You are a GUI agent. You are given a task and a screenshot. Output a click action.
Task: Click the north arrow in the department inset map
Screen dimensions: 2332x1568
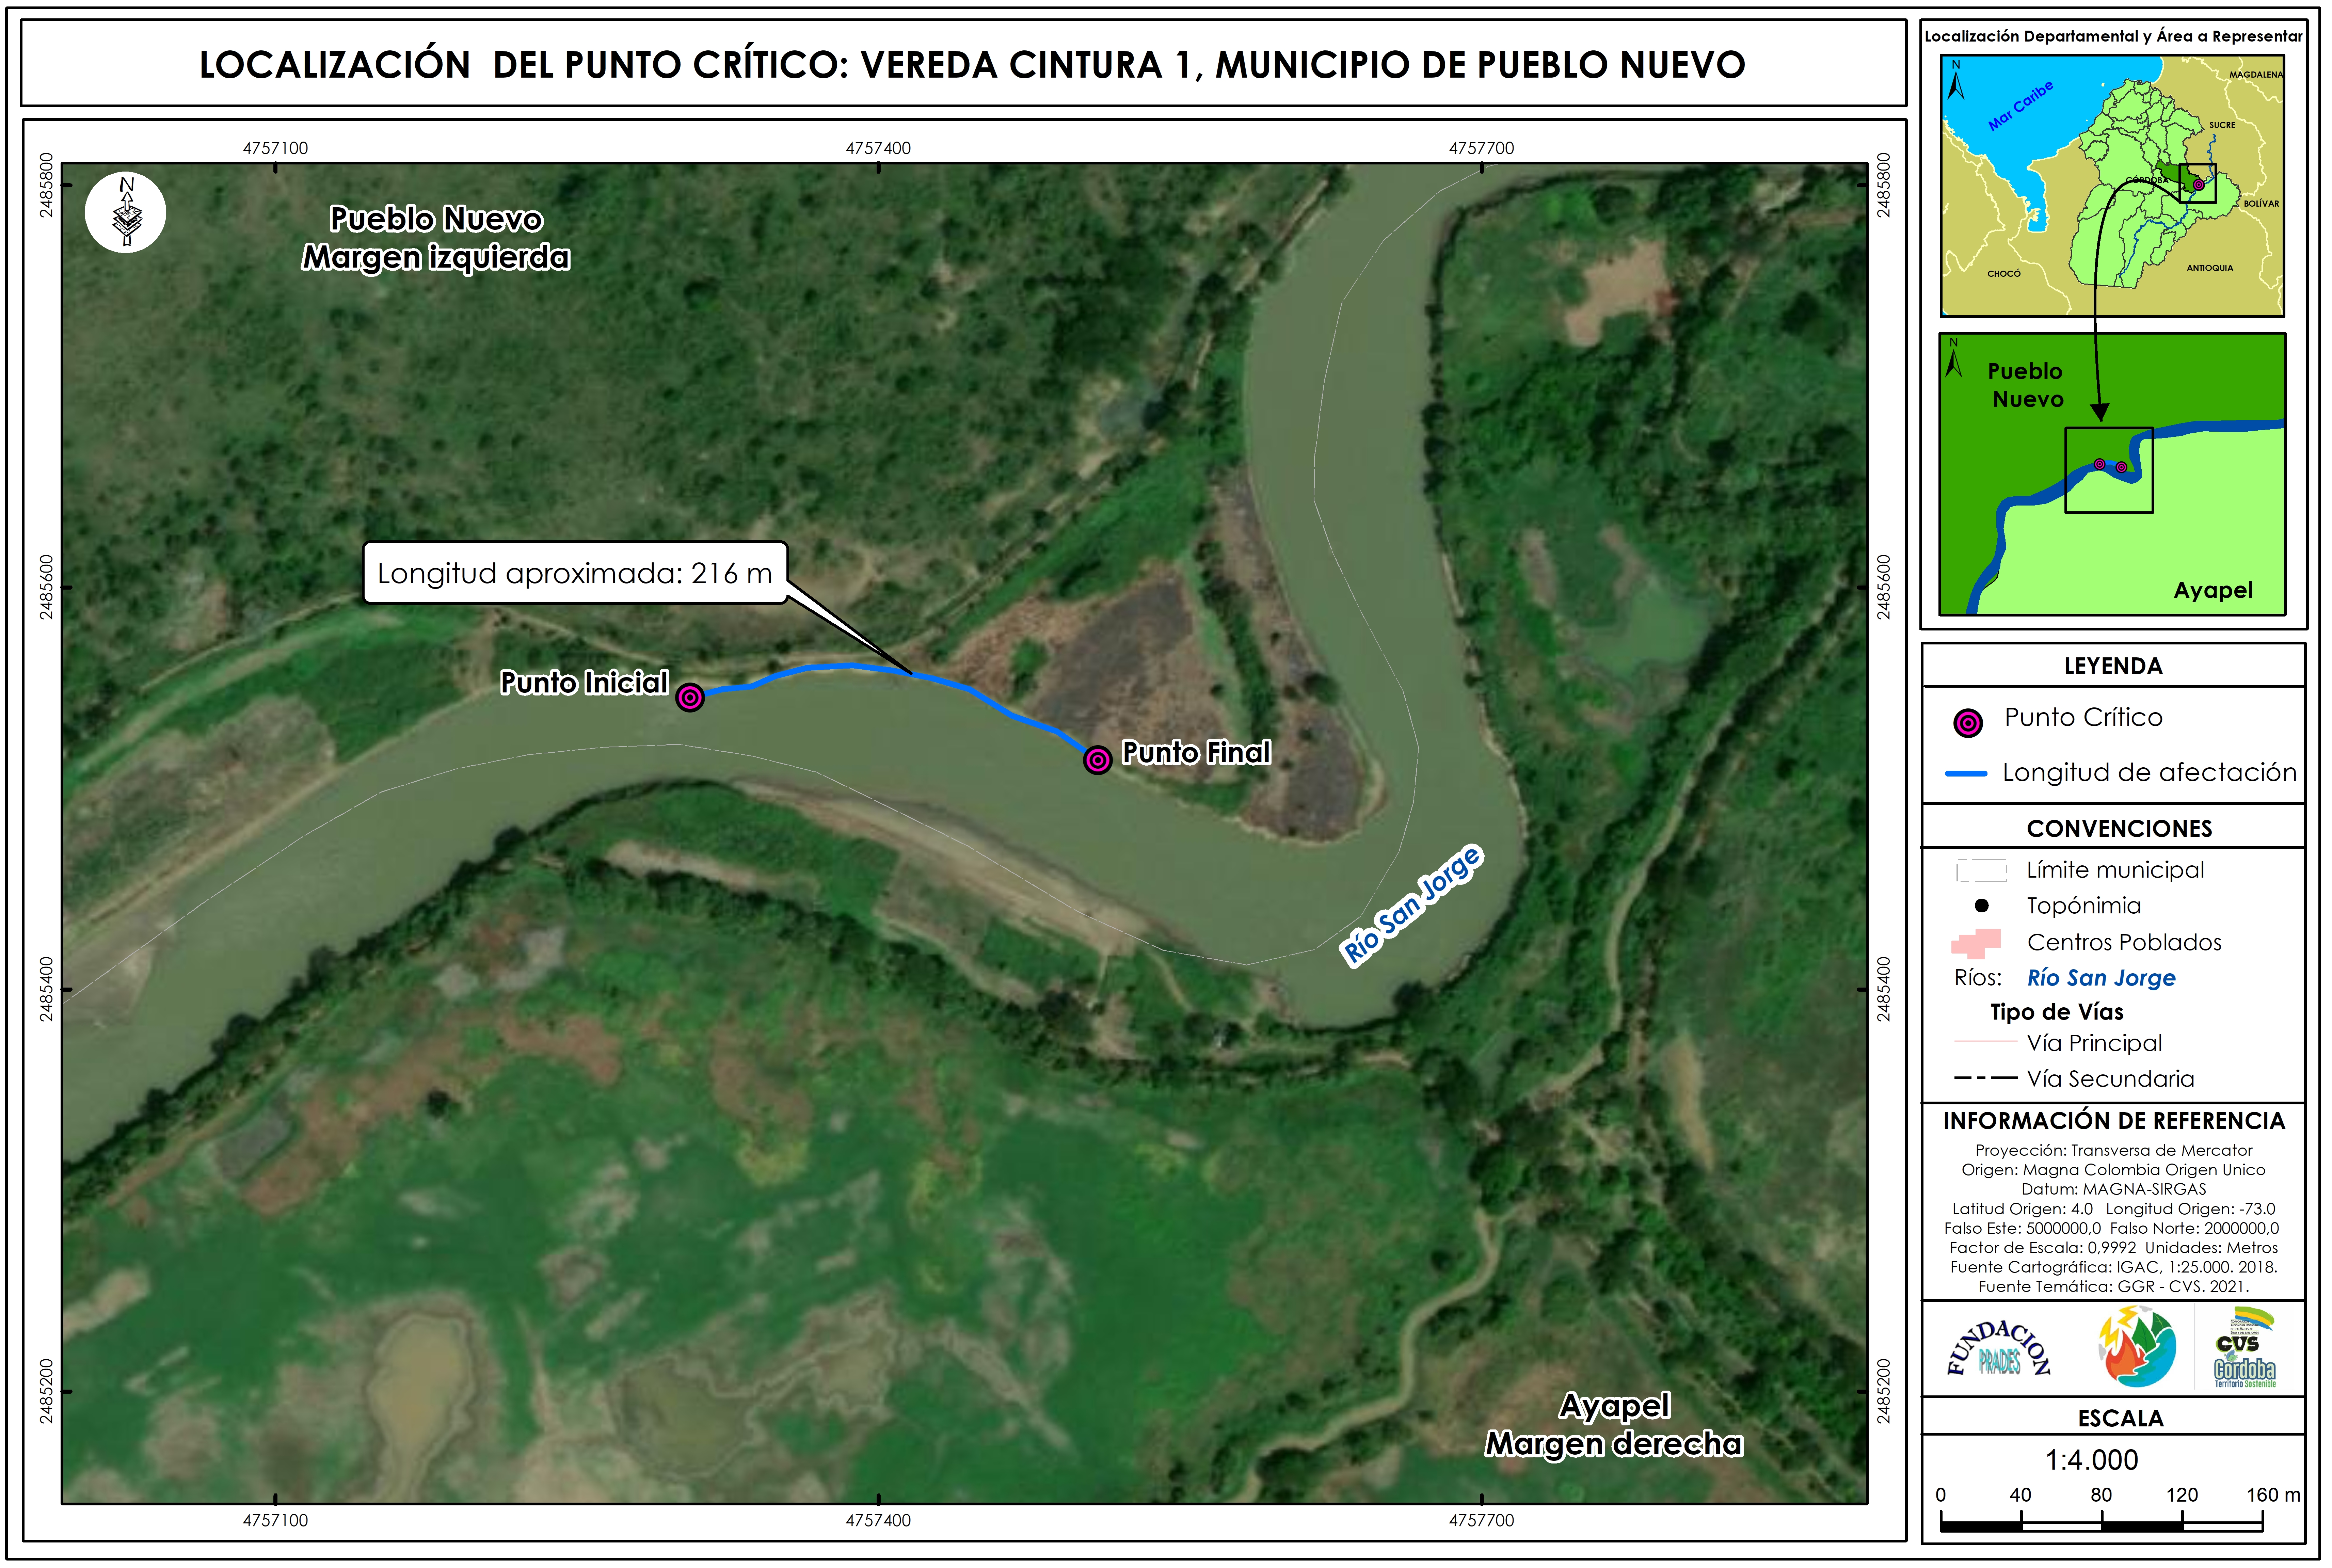pyautogui.click(x=1956, y=80)
